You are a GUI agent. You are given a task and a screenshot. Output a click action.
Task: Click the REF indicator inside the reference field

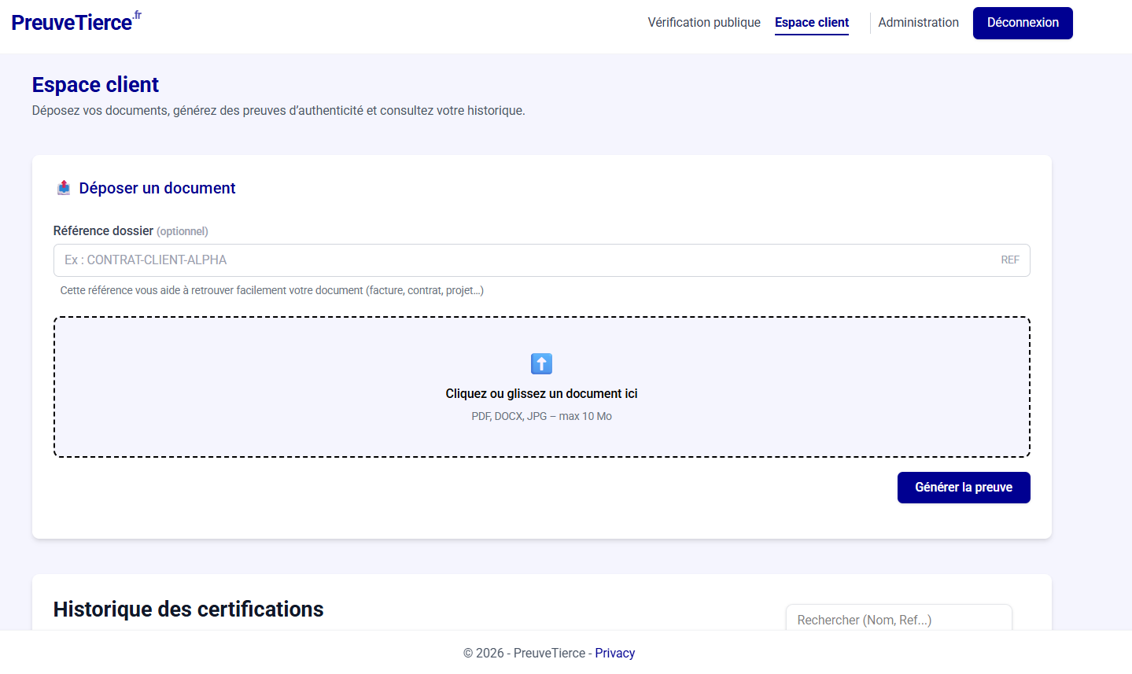(1009, 260)
